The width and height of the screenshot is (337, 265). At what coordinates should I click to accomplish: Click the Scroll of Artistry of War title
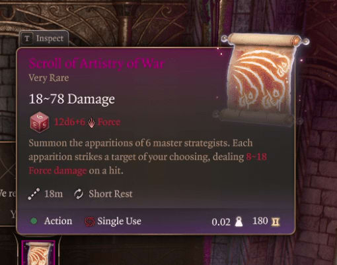click(x=96, y=64)
